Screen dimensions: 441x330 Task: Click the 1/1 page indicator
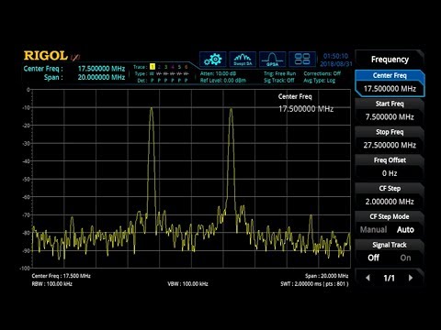(x=389, y=278)
